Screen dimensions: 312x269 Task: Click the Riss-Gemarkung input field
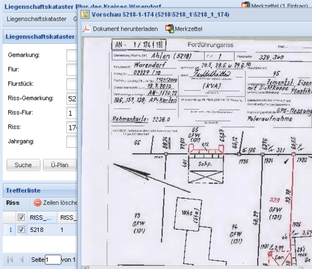click(x=72, y=99)
